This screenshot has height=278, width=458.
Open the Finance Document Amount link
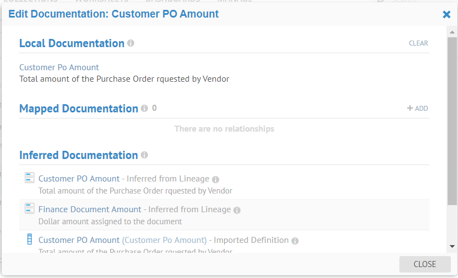[x=90, y=209]
